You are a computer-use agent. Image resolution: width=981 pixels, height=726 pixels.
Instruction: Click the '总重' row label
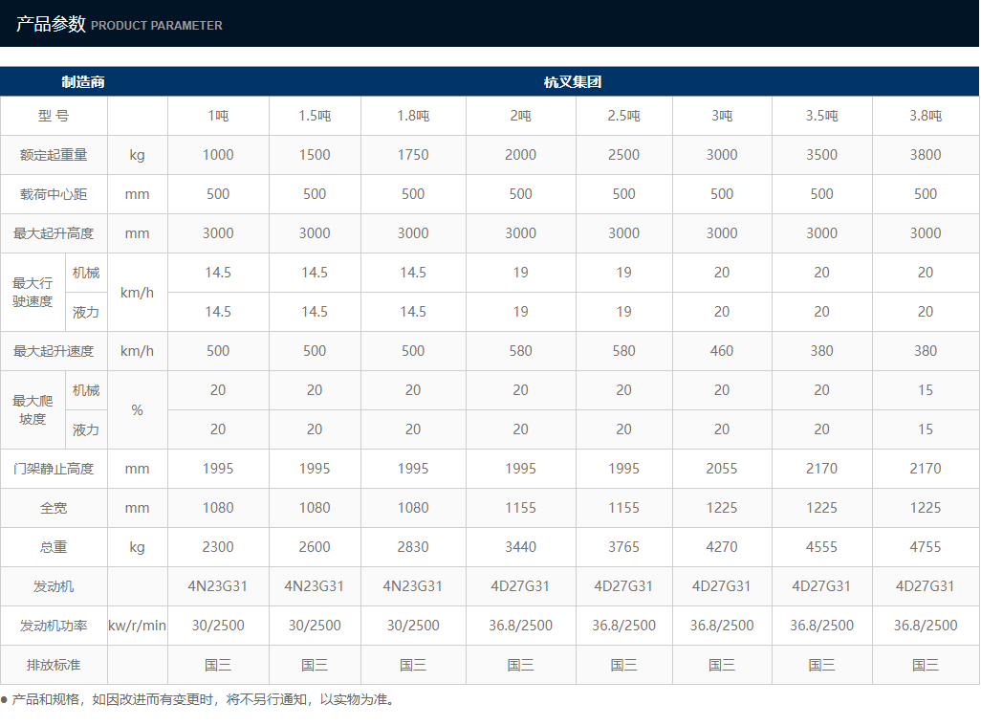coord(54,547)
